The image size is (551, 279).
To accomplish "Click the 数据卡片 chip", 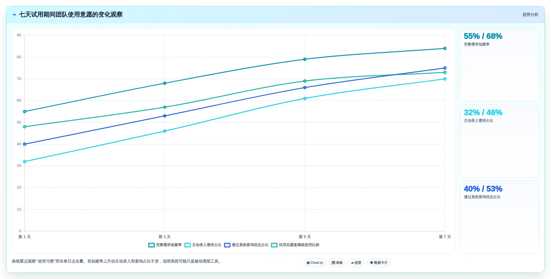I will tap(378, 263).
